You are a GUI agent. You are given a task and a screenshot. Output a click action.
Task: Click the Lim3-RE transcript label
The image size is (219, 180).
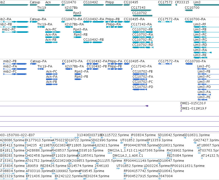[x=200, y=55]
